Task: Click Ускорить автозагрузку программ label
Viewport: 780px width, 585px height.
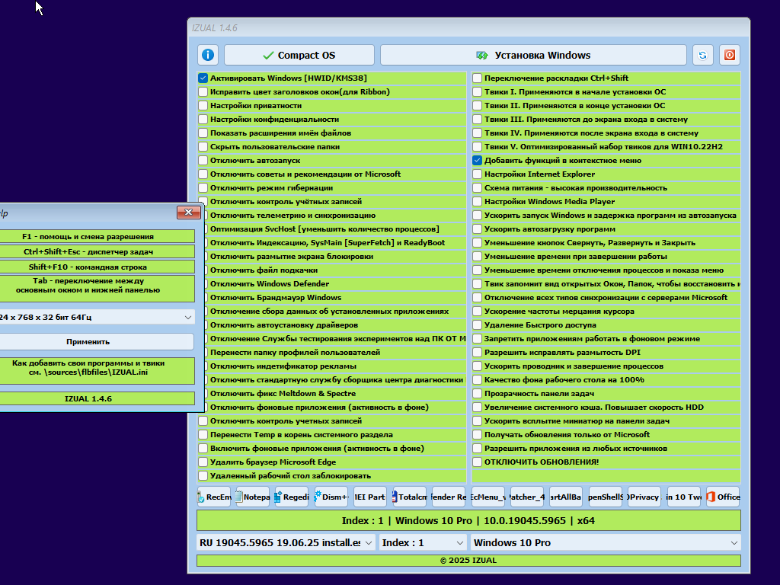Action: tap(550, 229)
